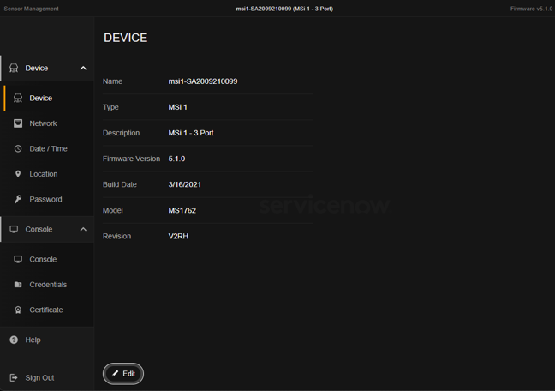This screenshot has height=391, width=555.
Task: Click Model value MS1762
Action: point(182,210)
